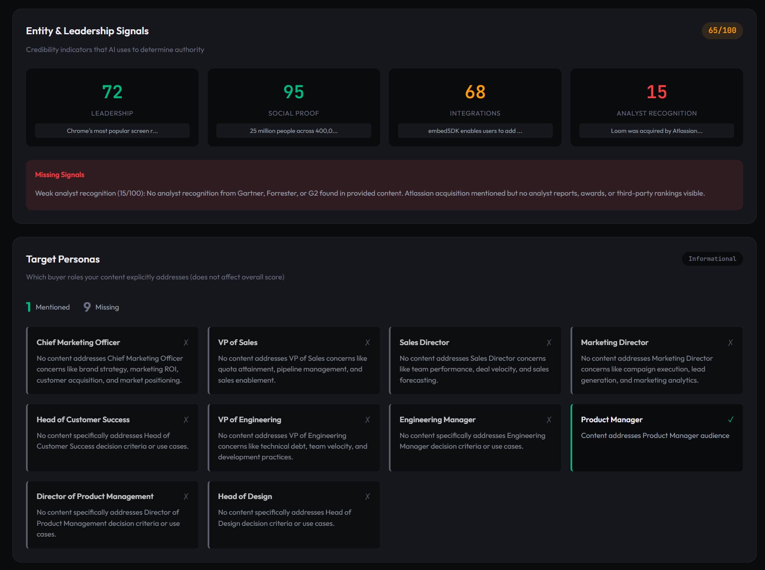Click the X icon on Head of Customer Success
765x570 pixels.
(186, 420)
